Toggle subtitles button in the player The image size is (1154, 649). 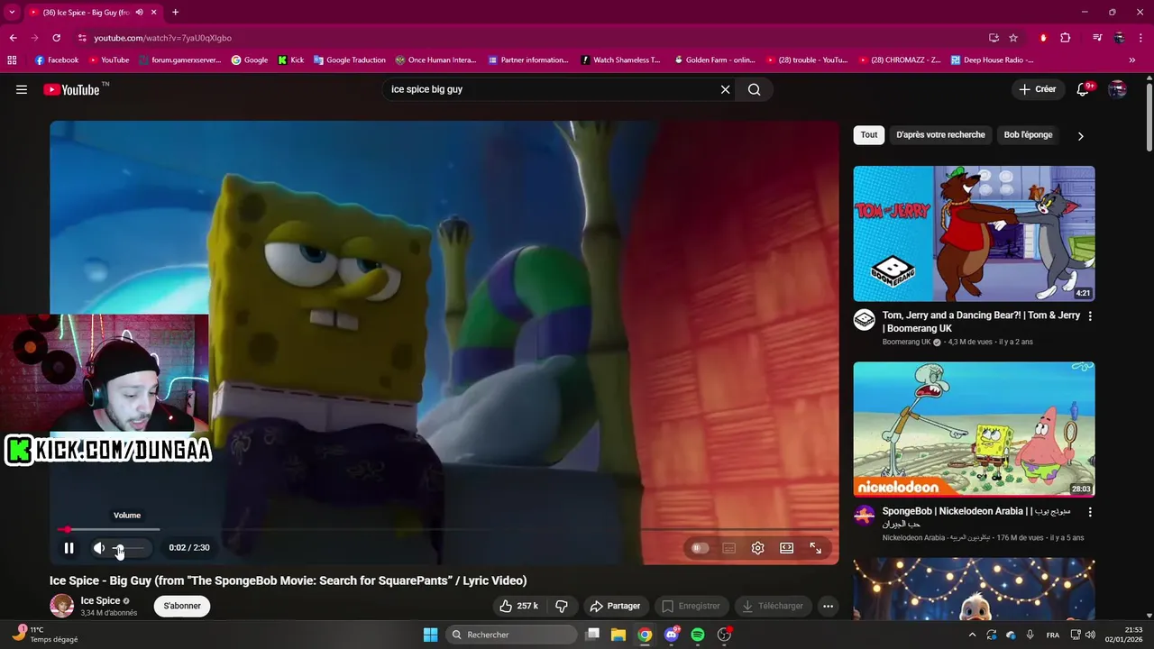pos(728,548)
